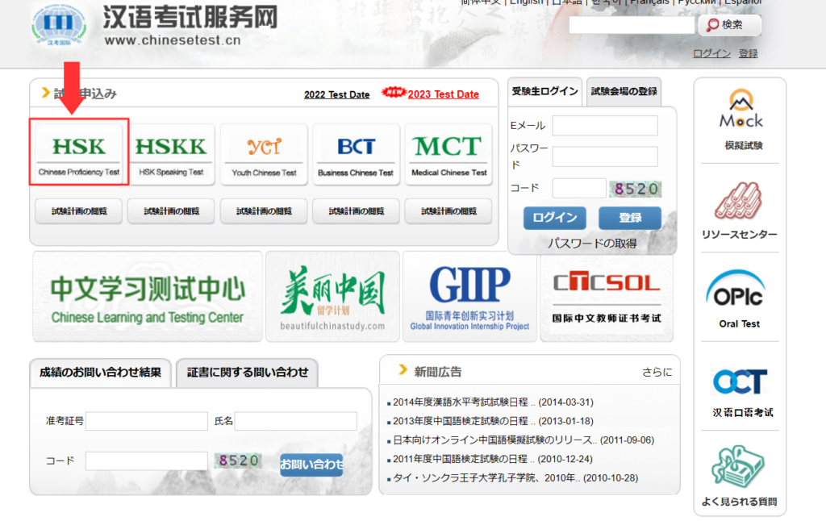826x521 pixels.
Task: Open the よく見られる質問 FAQ icon
Action: 739,476
